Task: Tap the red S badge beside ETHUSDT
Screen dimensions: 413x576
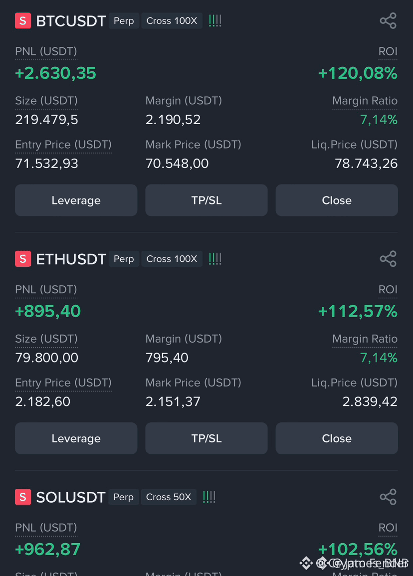Action: click(23, 259)
